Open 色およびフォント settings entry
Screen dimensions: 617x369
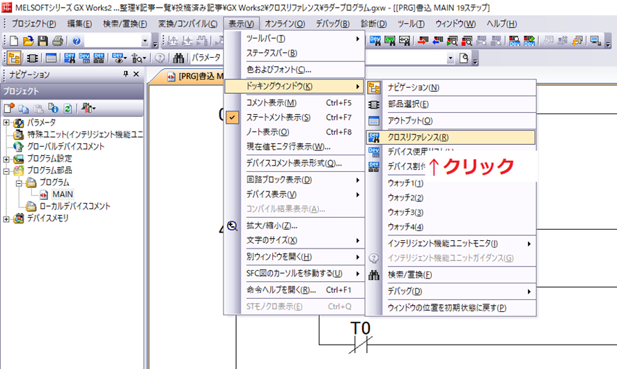295,70
